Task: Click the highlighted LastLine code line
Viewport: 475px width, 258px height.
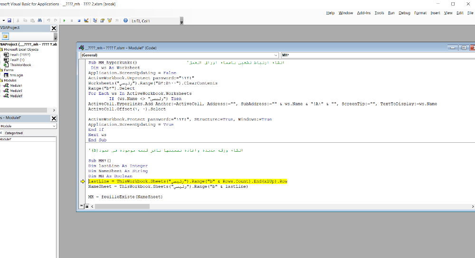Action: coord(188,182)
